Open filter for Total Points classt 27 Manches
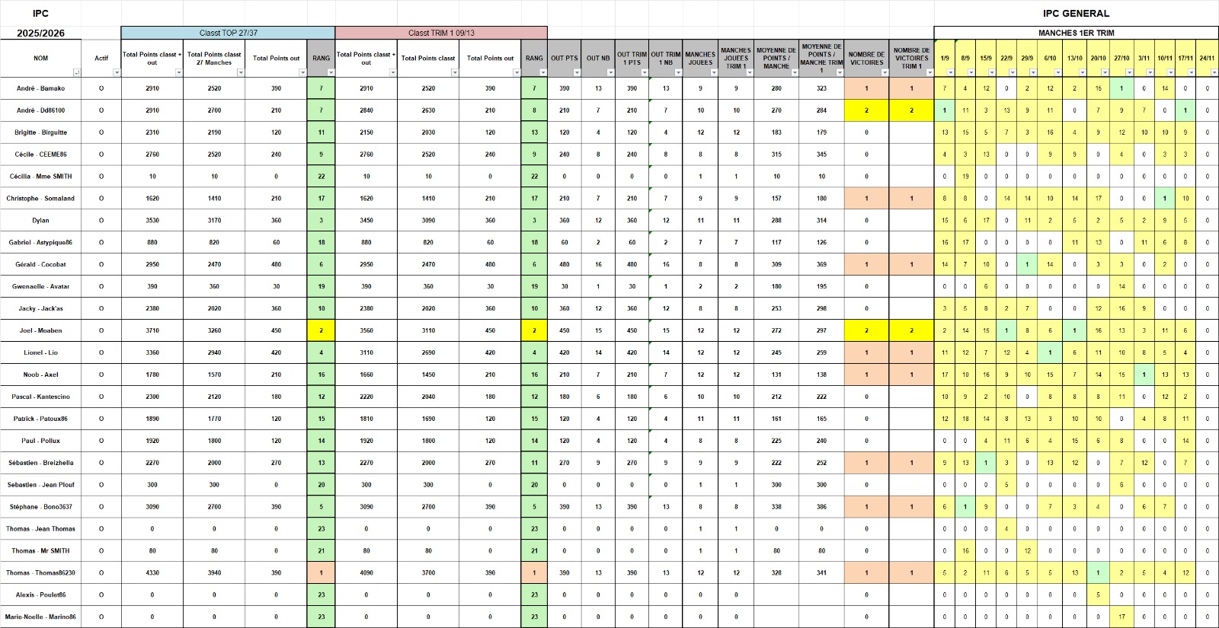This screenshot has height=628, width=1219. [241, 72]
